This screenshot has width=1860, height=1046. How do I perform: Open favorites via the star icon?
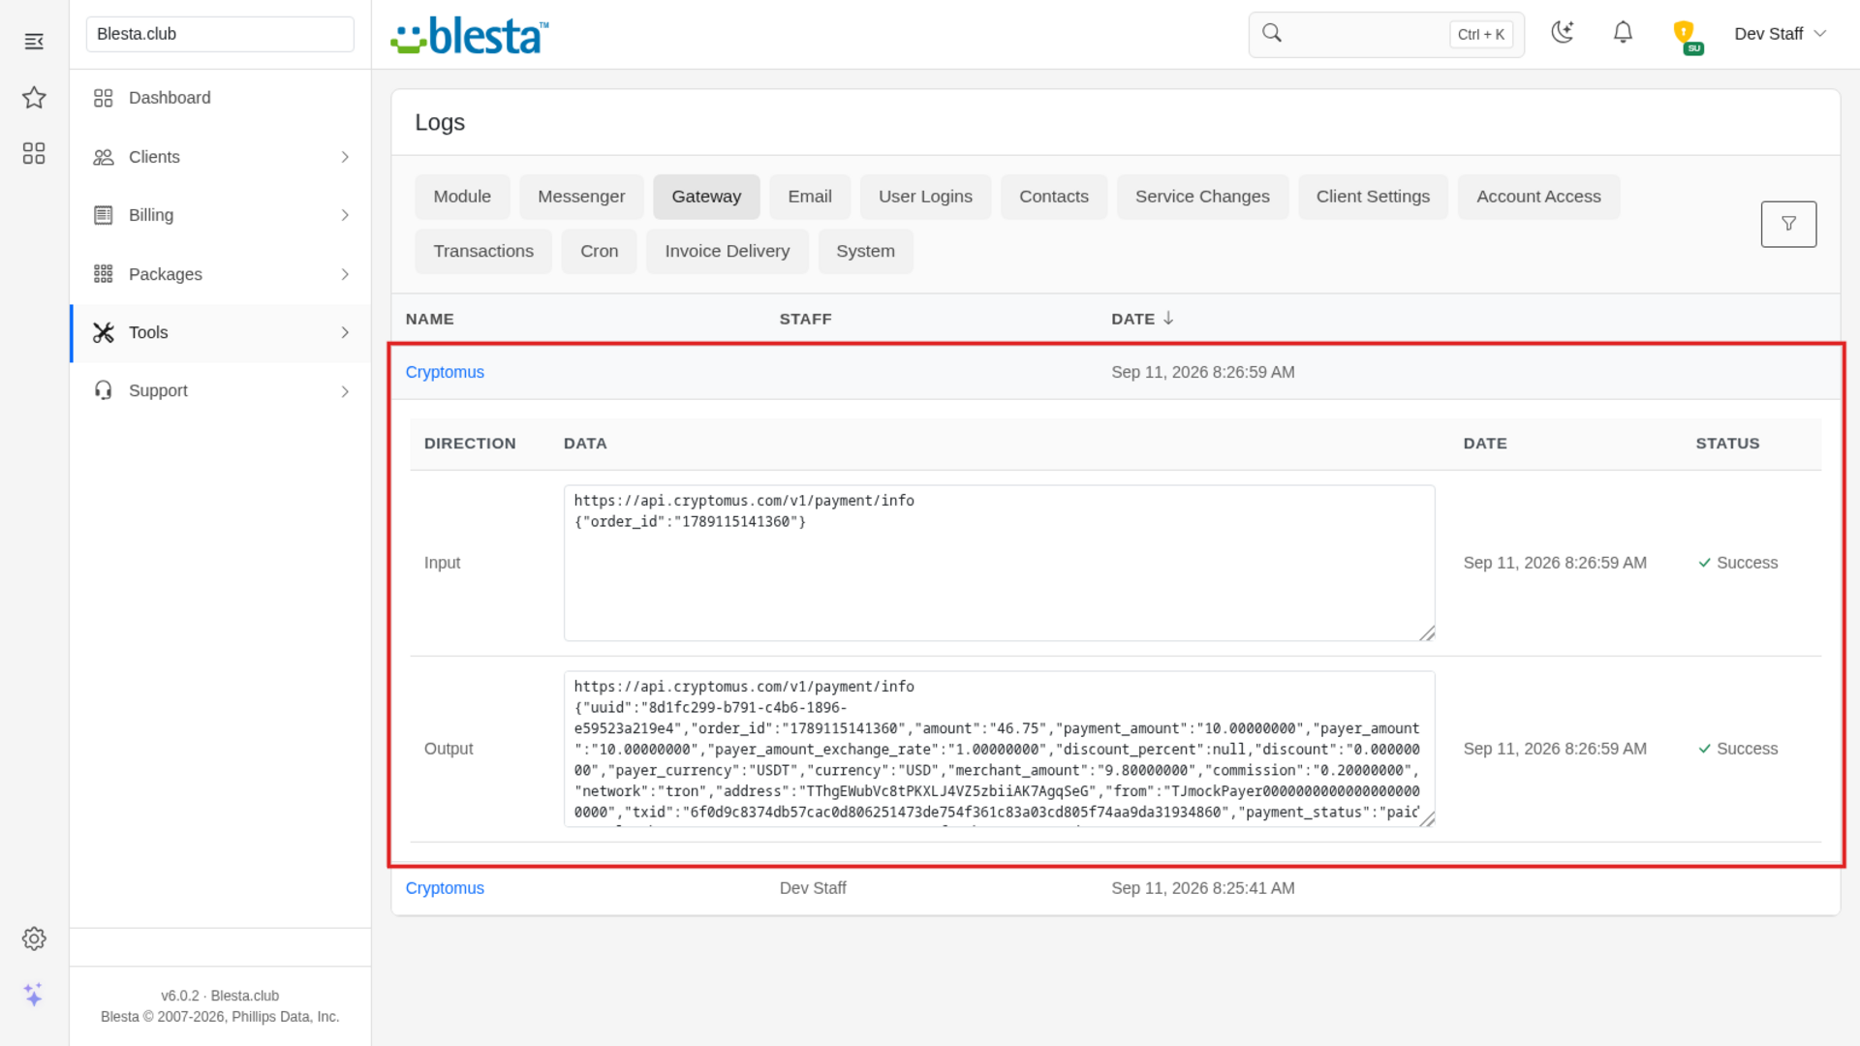[34, 97]
